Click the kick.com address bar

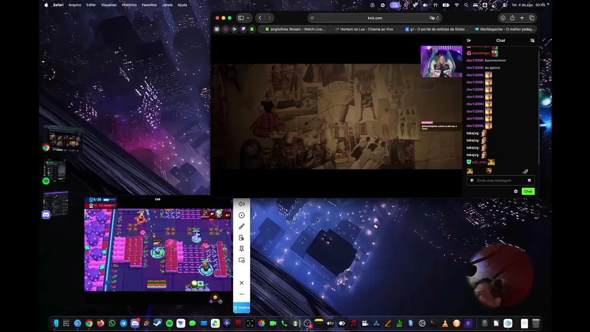pos(375,18)
